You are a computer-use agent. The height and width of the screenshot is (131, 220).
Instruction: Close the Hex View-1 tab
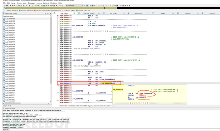click(124, 14)
